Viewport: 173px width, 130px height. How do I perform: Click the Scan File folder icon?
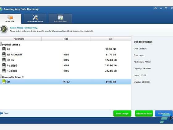click(10, 17)
